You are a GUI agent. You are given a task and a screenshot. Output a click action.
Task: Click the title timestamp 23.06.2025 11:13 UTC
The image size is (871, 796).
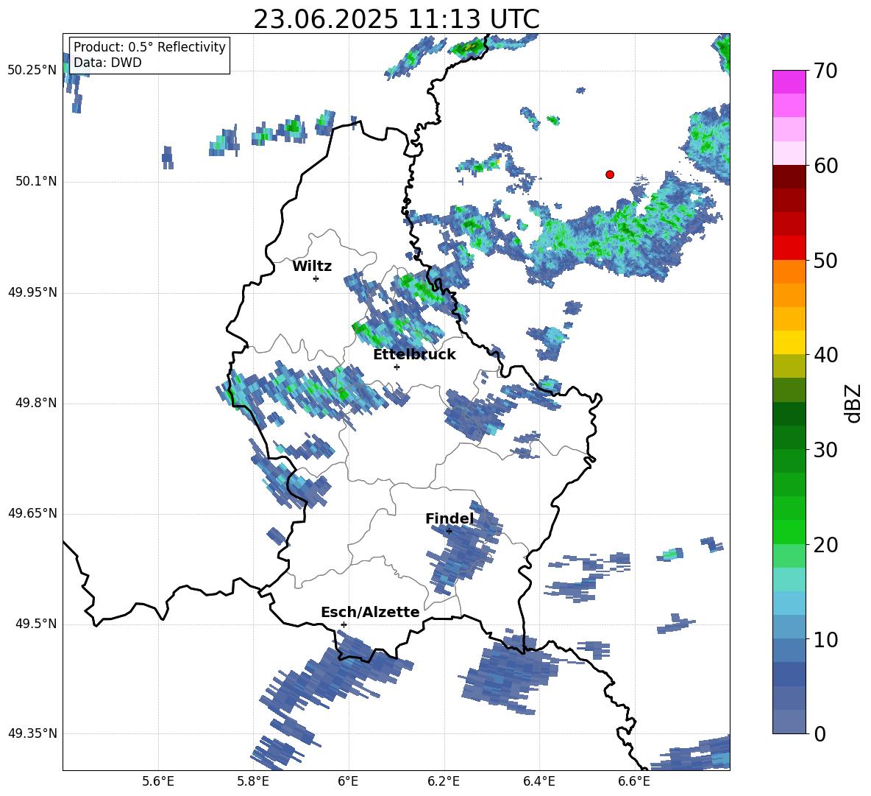click(x=397, y=19)
